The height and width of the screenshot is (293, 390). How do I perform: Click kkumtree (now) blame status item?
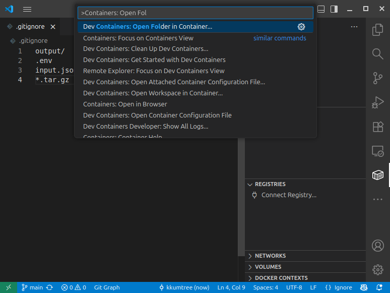[x=184, y=287]
